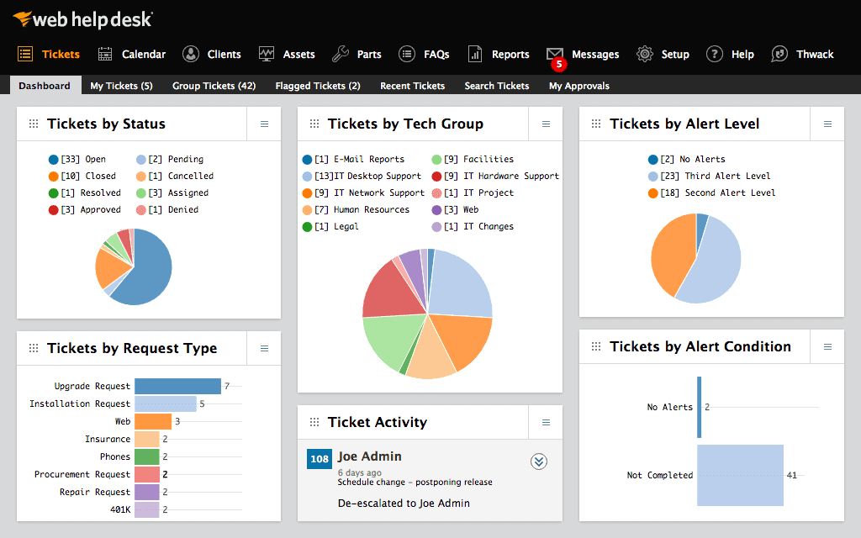861x538 pixels.
Task: Switch to the My Approvals tab
Action: click(x=578, y=85)
